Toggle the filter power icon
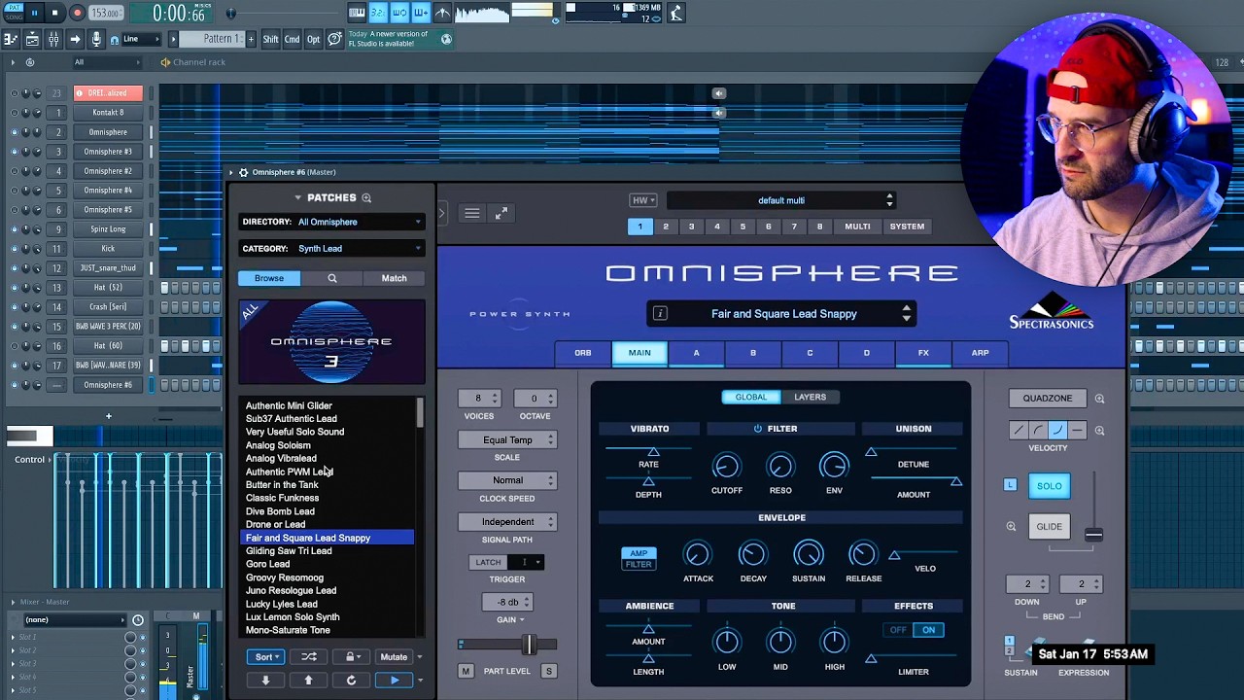1244x700 pixels. 758,429
